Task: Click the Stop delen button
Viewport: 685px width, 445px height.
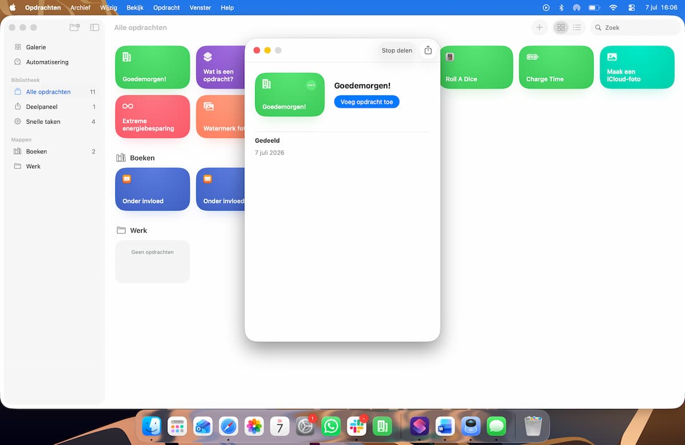Action: point(397,50)
